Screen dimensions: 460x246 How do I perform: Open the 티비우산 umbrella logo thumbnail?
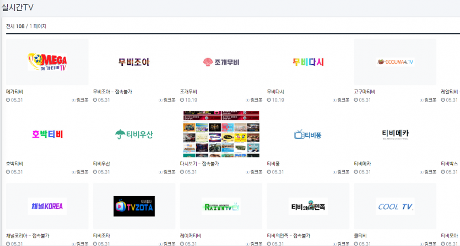click(x=134, y=134)
